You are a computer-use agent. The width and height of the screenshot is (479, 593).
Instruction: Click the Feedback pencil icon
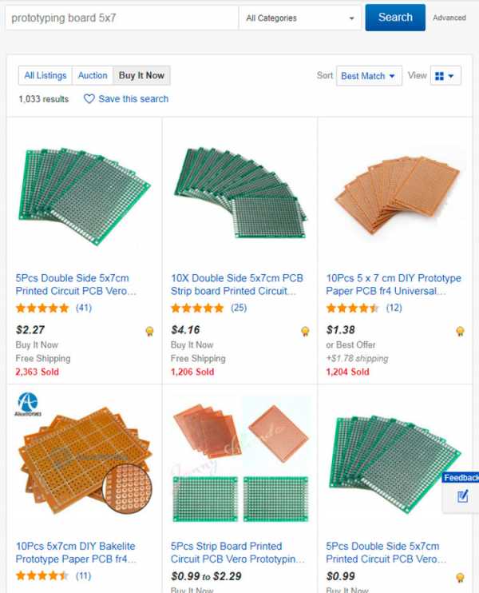(462, 495)
